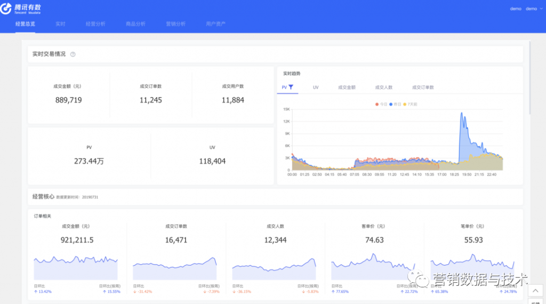Image resolution: width=546 pixels, height=304 pixels.
Task: Click the feedback button below the top arrow
Action: click(x=535, y=302)
